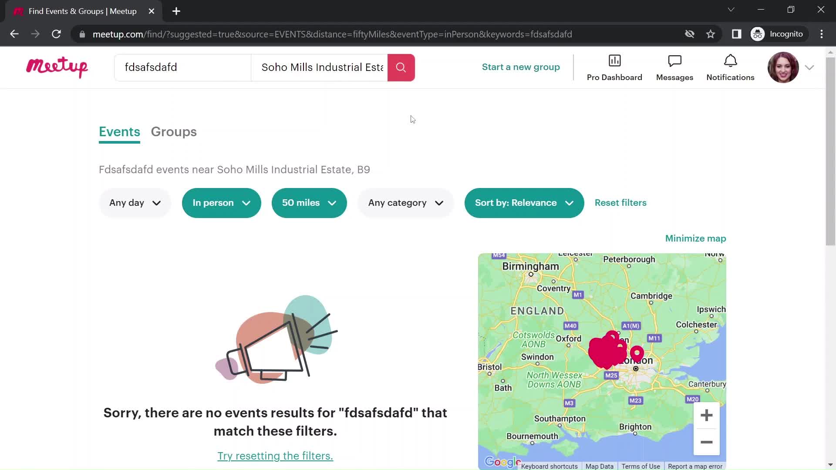Click the Minimize map toggle

point(695,238)
